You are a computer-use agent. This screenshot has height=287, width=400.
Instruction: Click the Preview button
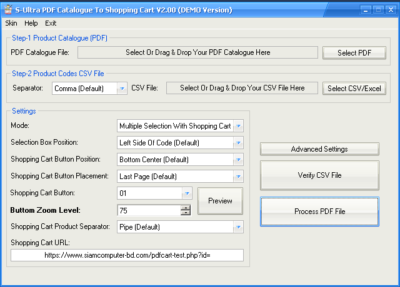(x=220, y=201)
